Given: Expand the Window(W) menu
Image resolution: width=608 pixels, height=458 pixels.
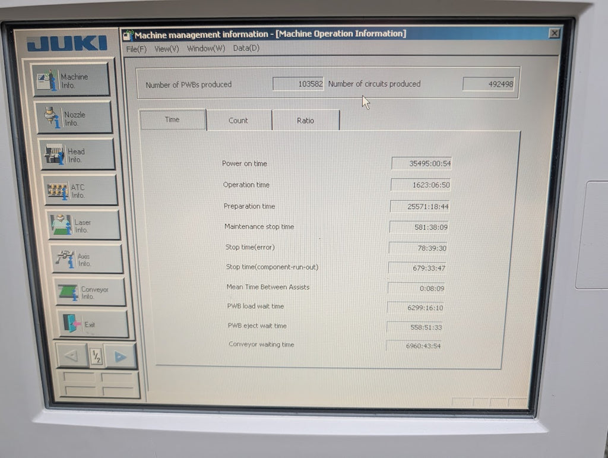Looking at the screenshot, I should (206, 49).
